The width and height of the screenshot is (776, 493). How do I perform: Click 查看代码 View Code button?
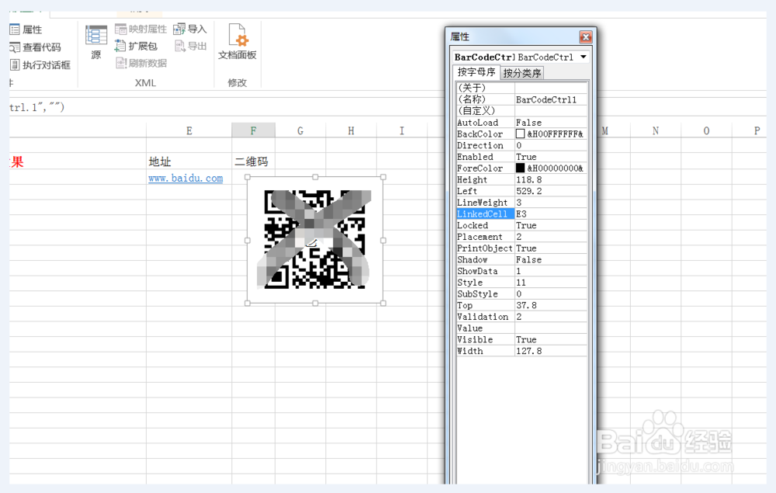coord(35,47)
